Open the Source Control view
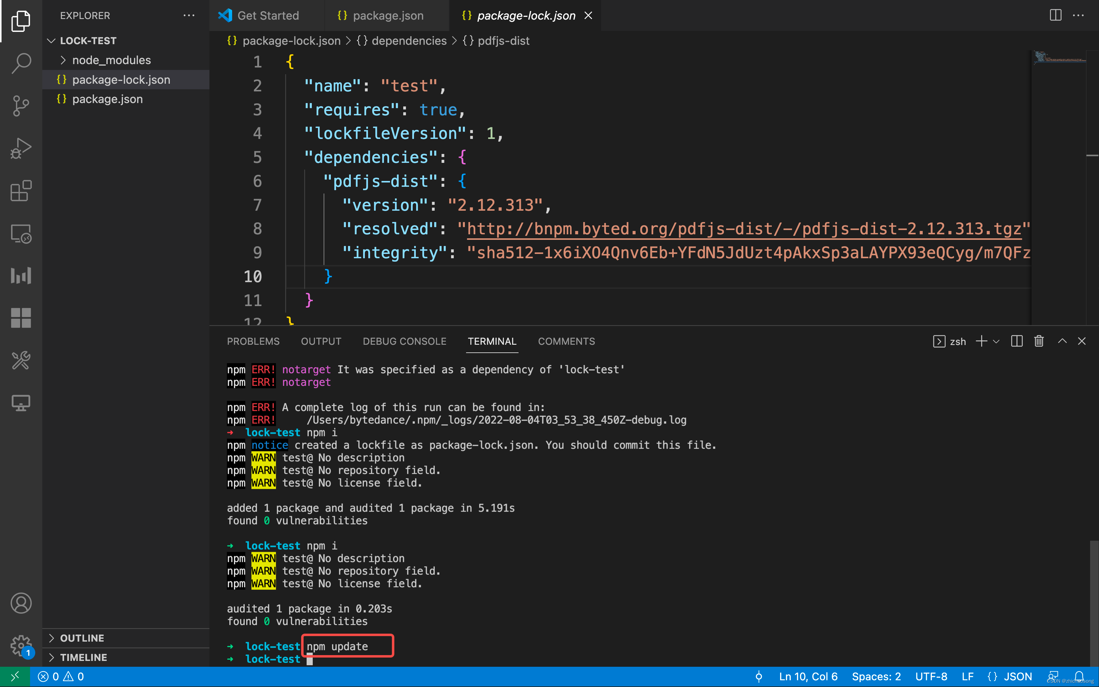 coord(21,106)
